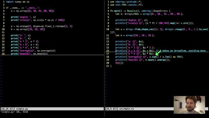Screen dimensions: 209x118
Task: Click the a.sum() / a.len() line
Action: click(x=149, y=57)
